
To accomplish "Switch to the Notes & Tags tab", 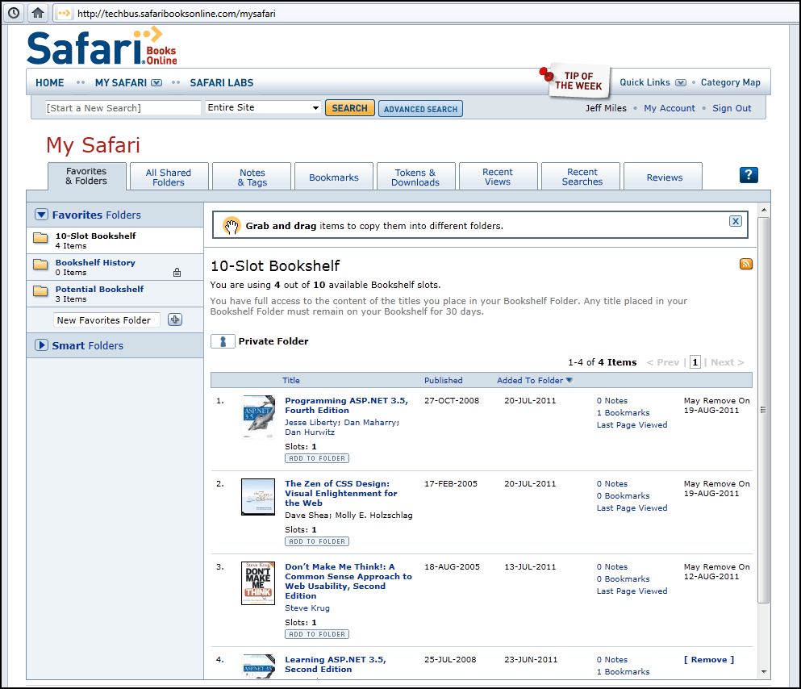I will tap(252, 177).
